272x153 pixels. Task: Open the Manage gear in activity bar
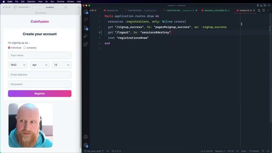(x=86, y=145)
